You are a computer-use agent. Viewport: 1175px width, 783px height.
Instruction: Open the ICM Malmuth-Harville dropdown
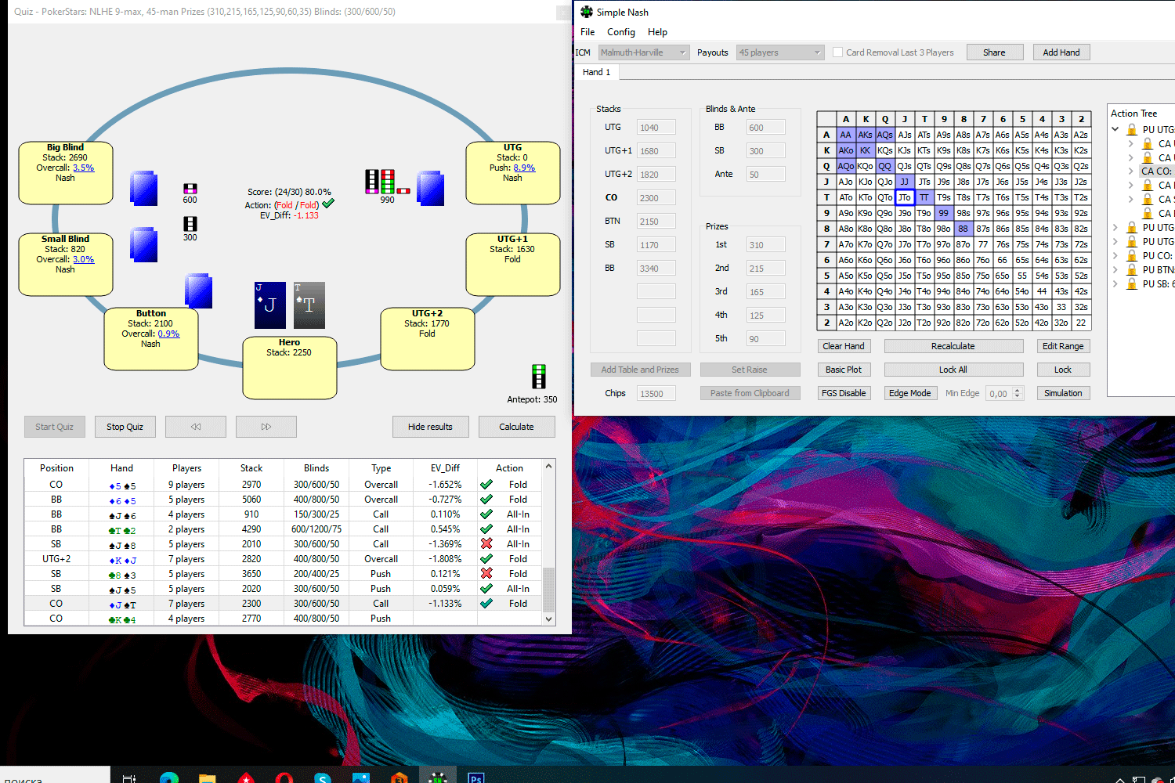coord(644,52)
